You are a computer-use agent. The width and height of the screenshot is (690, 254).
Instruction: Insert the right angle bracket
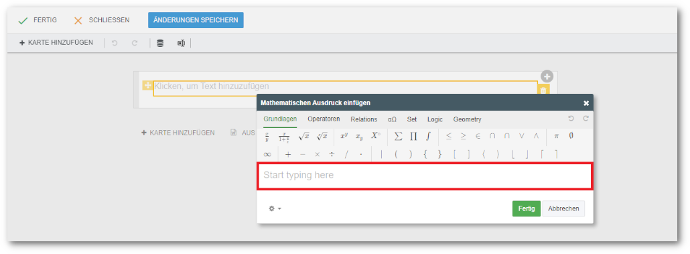click(x=498, y=155)
